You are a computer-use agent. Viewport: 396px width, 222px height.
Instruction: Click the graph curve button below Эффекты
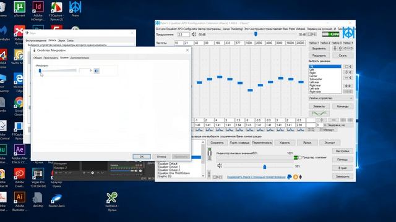[319, 113]
